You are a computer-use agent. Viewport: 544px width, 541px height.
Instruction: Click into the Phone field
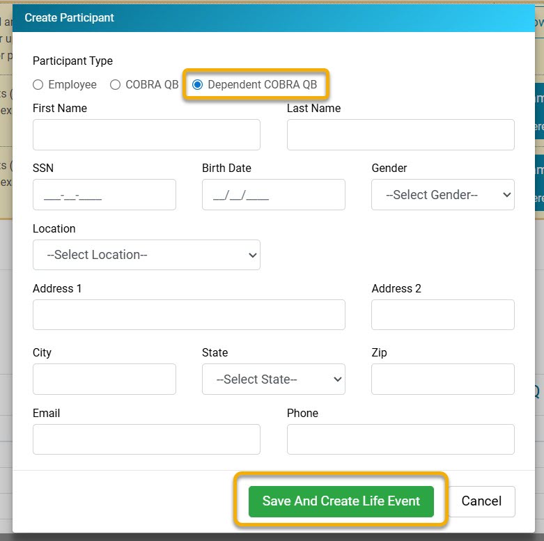click(x=401, y=439)
